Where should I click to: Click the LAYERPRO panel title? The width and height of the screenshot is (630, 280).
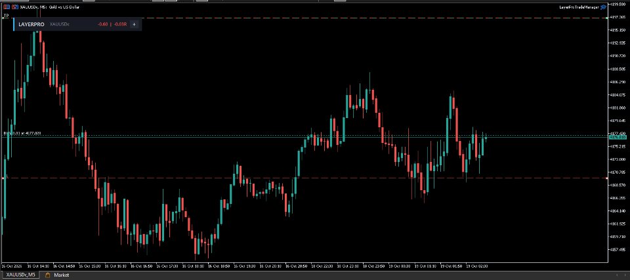[31, 24]
